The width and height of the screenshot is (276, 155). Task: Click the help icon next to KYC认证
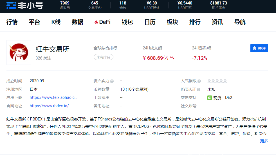click(x=199, y=90)
